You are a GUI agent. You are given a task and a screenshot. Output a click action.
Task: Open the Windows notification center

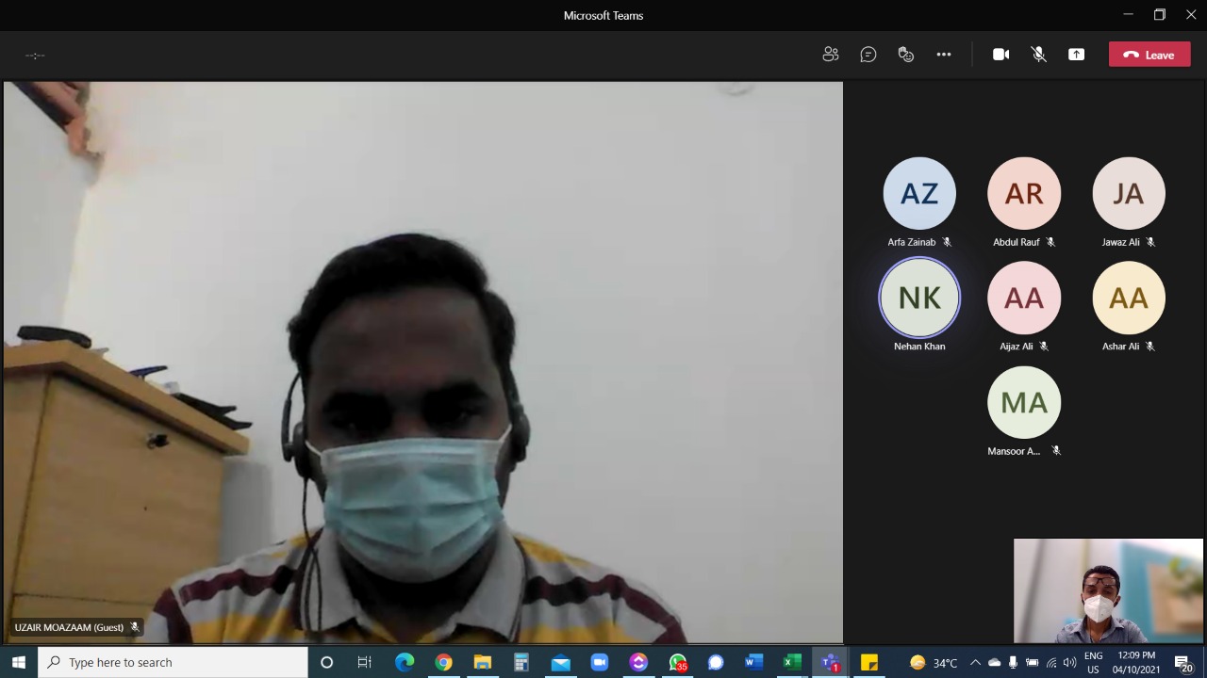pos(1183,663)
